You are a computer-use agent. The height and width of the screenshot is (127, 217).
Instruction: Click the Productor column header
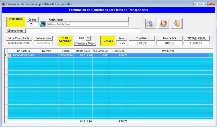point(168,51)
